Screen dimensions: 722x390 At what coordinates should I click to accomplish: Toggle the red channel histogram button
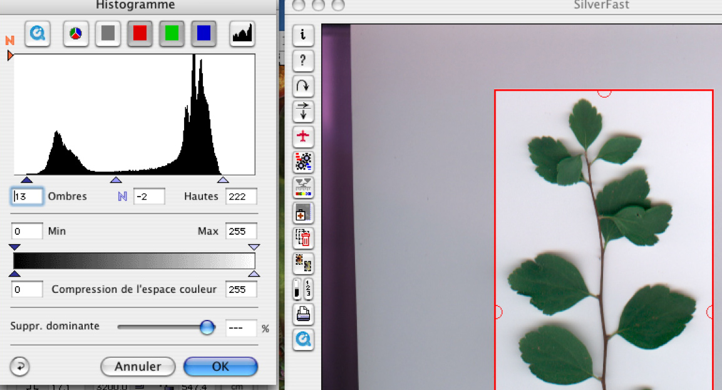click(140, 34)
